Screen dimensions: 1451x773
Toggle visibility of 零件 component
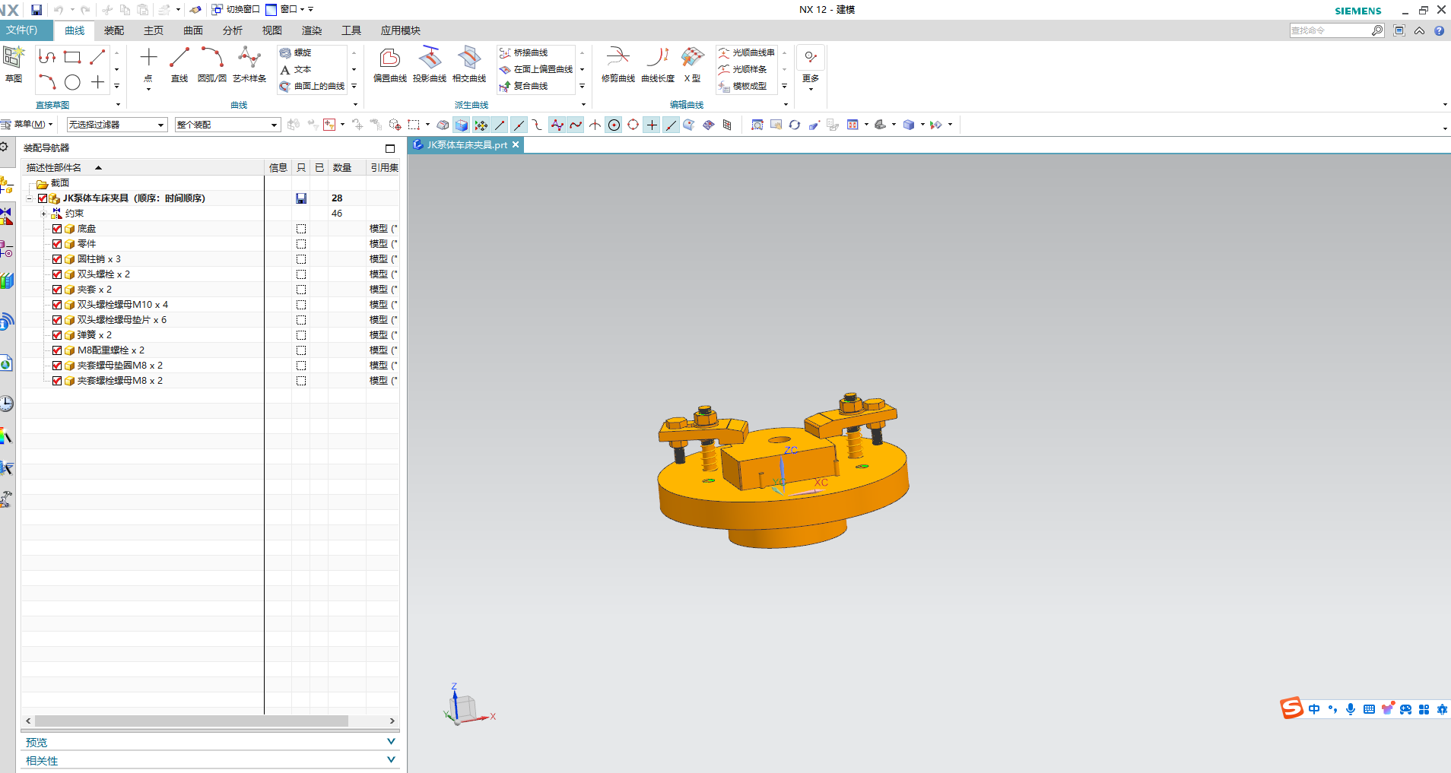(57, 244)
